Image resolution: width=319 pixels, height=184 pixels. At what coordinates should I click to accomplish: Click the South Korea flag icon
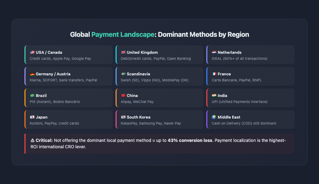click(x=123, y=117)
